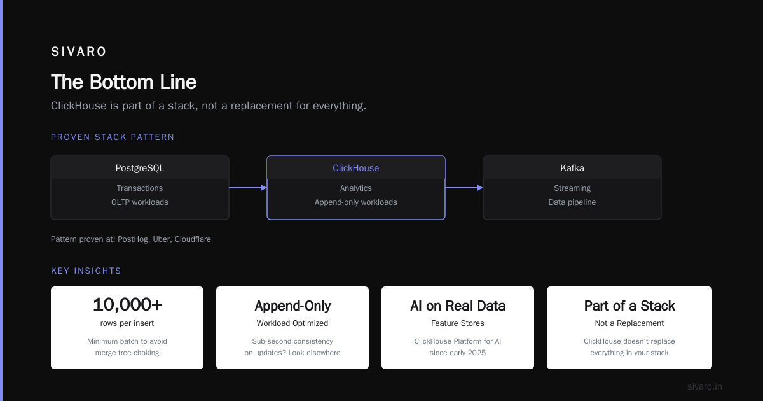Click the ClickHouse subtitle sentence
763x401 pixels.
[209, 106]
